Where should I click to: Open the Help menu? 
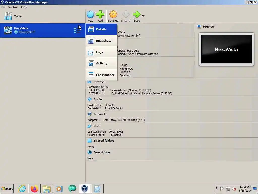click(24, 7)
